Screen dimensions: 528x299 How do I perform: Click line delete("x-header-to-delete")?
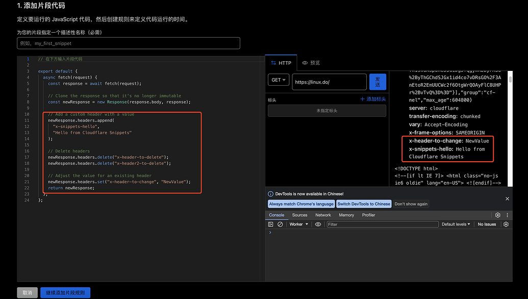(x=108, y=157)
